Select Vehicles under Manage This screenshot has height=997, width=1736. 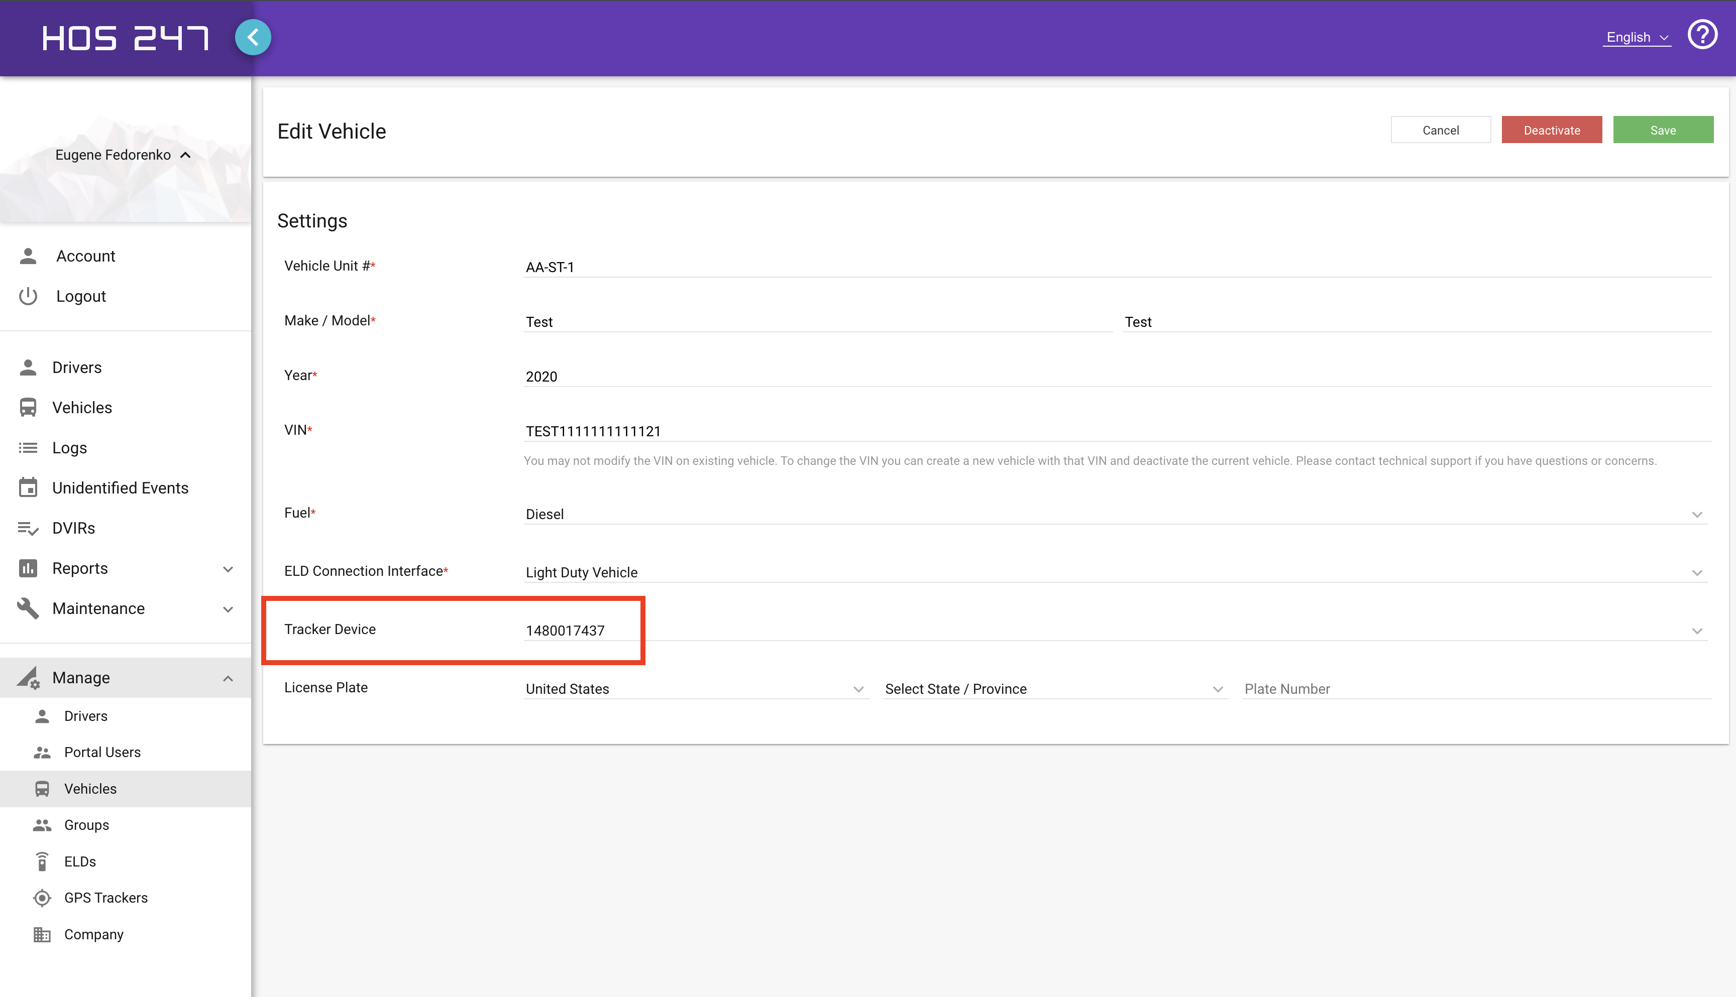tap(126, 789)
